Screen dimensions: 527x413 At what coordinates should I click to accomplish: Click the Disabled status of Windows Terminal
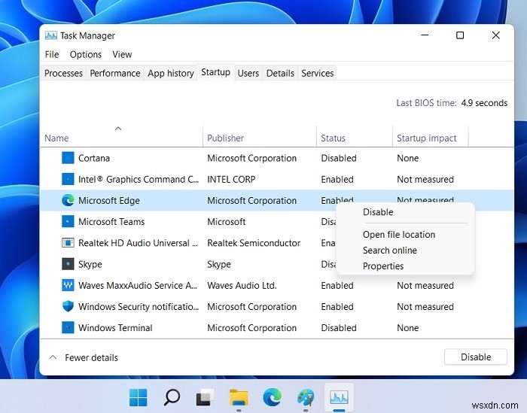click(x=339, y=328)
